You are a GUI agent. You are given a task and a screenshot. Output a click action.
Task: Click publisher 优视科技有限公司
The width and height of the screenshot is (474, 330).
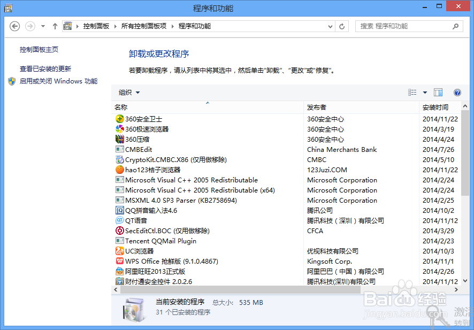pos(333,251)
